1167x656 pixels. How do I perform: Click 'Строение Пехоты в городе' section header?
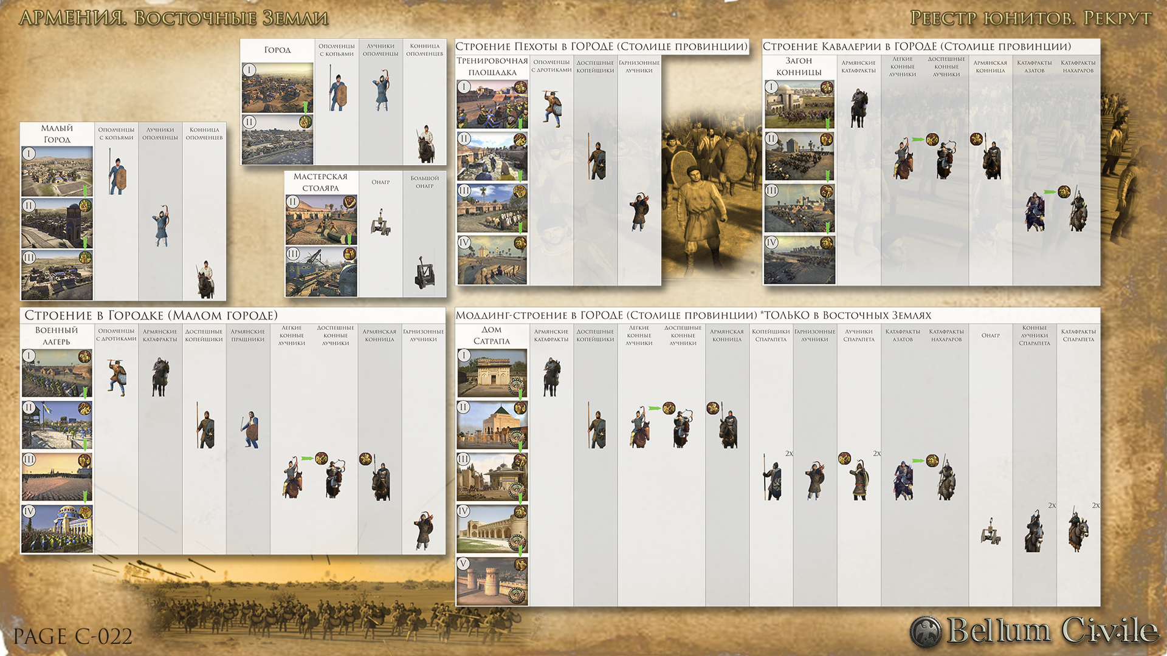pos(601,47)
